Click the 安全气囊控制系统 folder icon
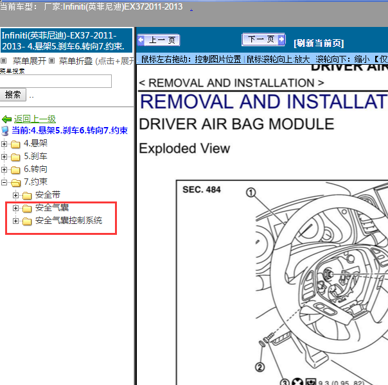Viewport: 388px width, 385px height. (27, 221)
